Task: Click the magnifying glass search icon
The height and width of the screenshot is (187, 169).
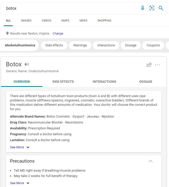Action: [x=161, y=8]
